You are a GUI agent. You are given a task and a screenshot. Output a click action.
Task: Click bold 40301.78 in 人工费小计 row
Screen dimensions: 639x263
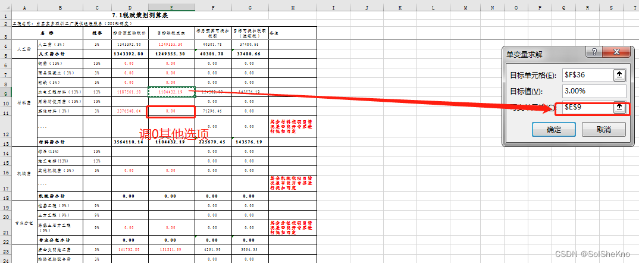tap(213, 54)
